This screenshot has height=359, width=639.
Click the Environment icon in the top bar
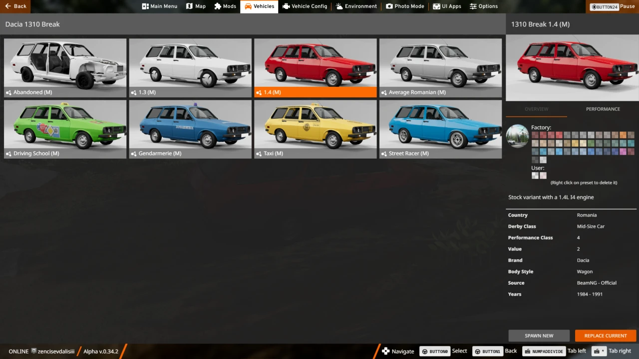pyautogui.click(x=338, y=6)
